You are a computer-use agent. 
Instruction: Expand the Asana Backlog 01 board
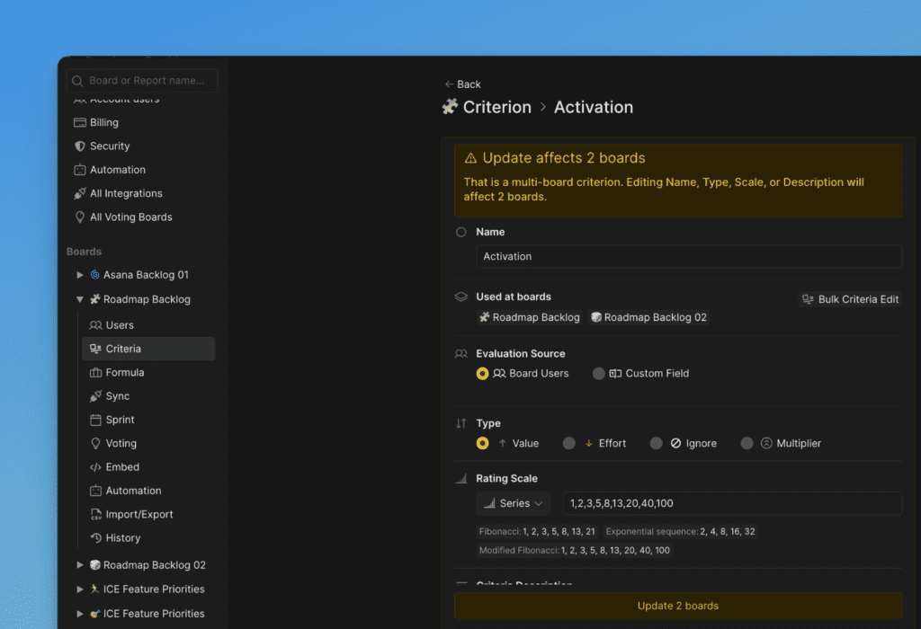click(80, 275)
